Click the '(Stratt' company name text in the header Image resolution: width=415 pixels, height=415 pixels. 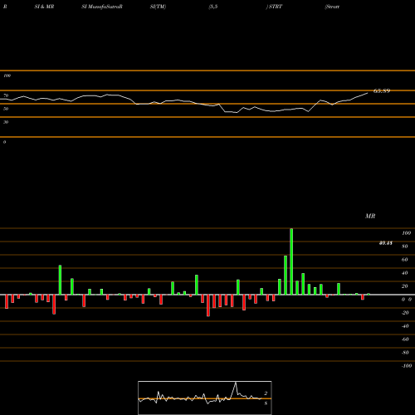(x=332, y=7)
